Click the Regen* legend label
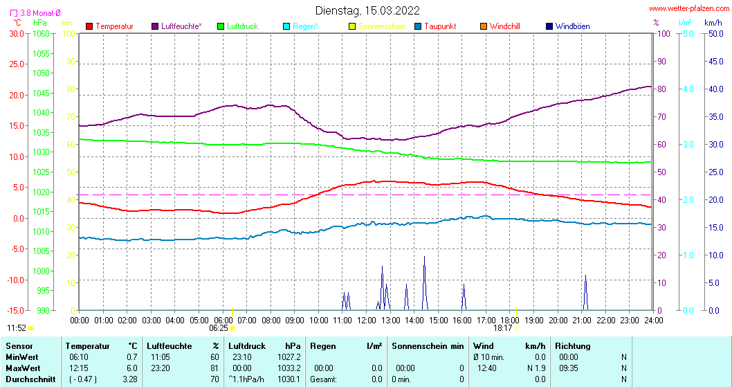Viewport: 732px width, 387px height. coord(305,26)
